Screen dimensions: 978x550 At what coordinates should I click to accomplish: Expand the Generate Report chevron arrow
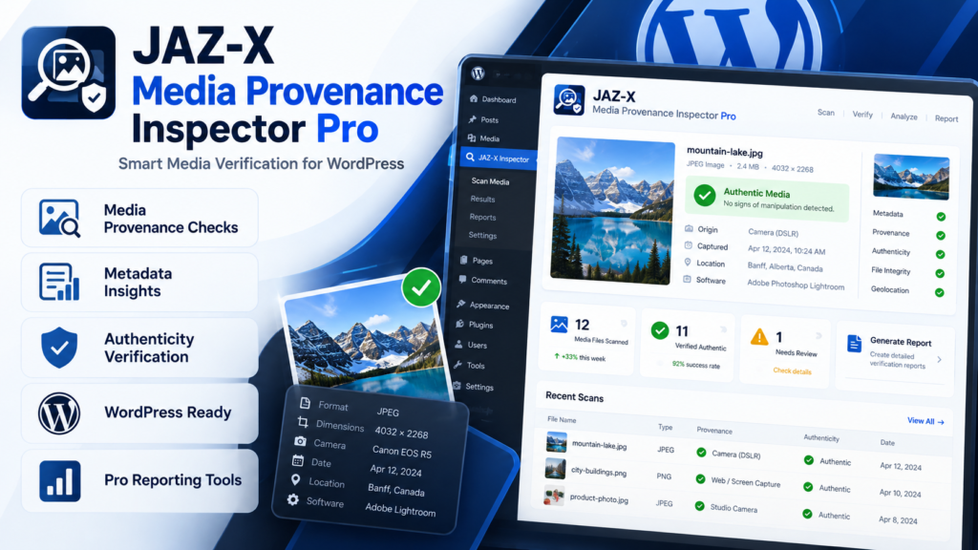tap(940, 360)
